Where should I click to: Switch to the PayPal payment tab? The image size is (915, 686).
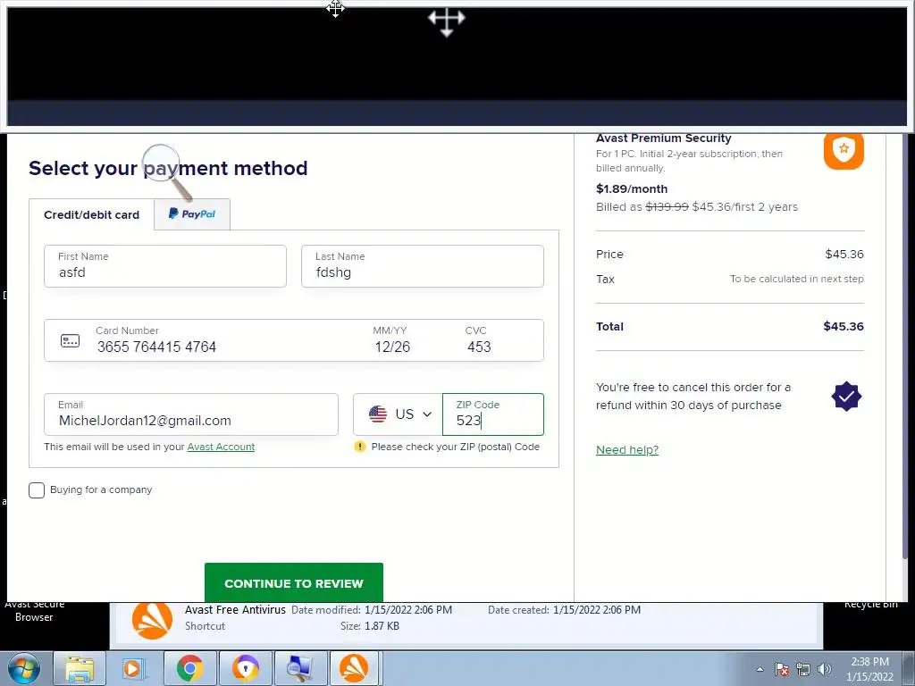(x=192, y=214)
